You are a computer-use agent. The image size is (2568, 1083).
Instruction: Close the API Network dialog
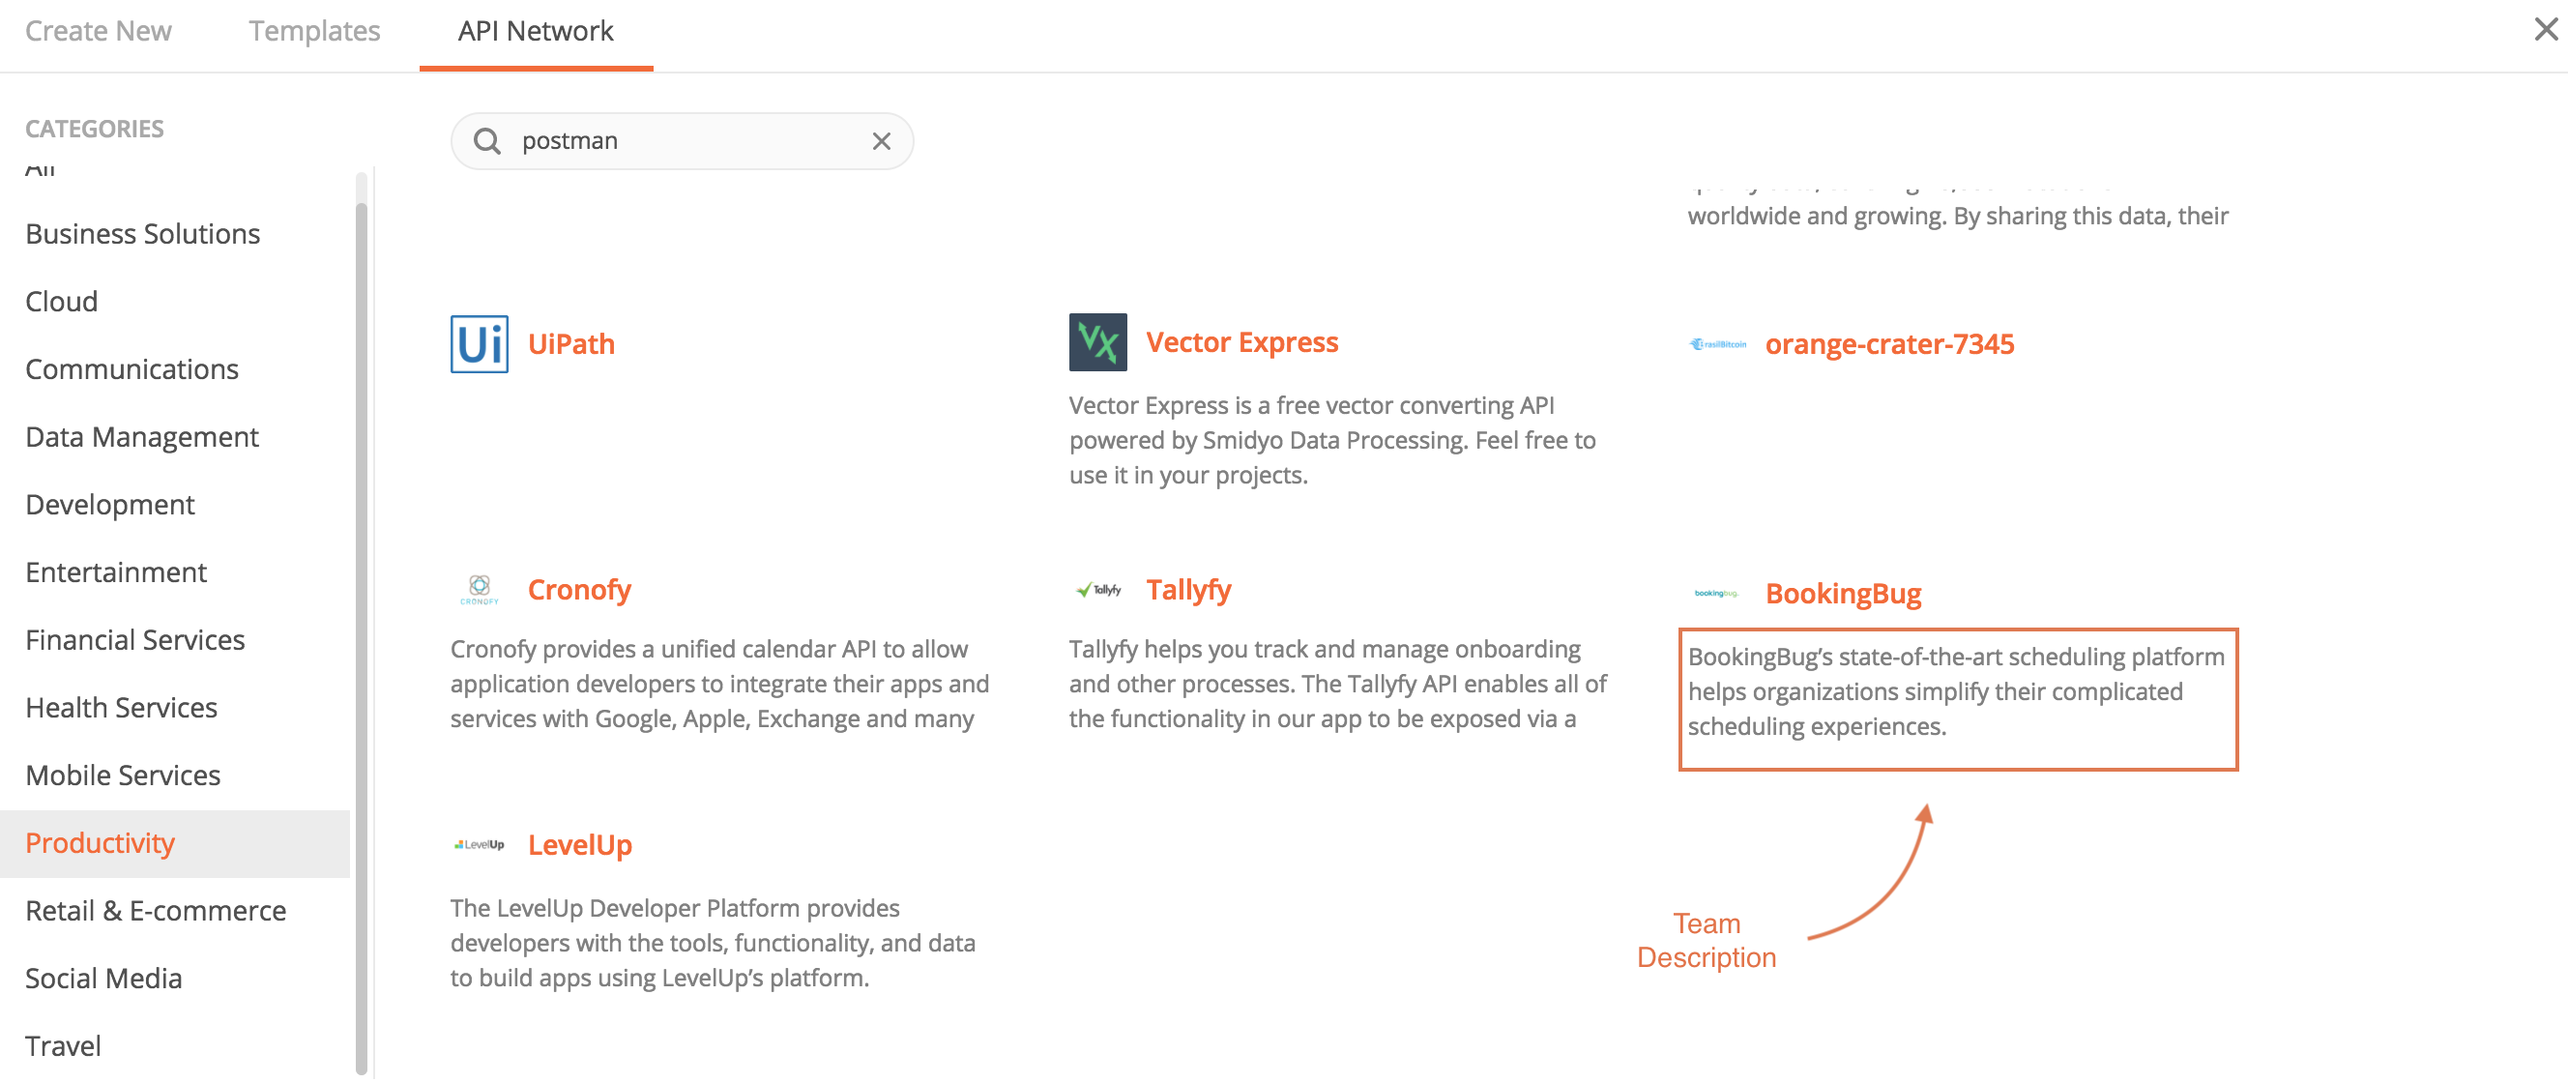[x=2547, y=30]
